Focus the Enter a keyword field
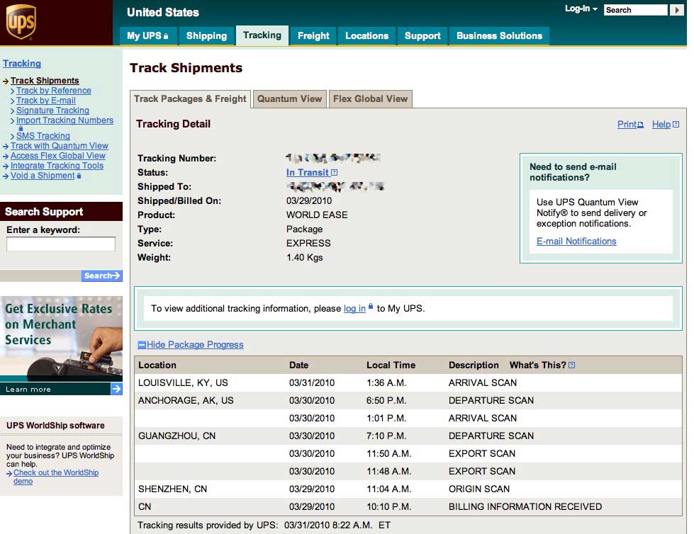Screen dimensions: 694x534 pos(61,244)
